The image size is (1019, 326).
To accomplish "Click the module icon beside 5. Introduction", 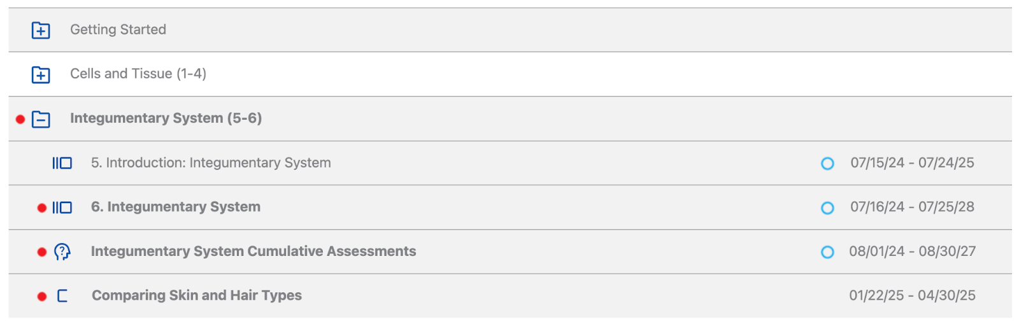I will (62, 164).
